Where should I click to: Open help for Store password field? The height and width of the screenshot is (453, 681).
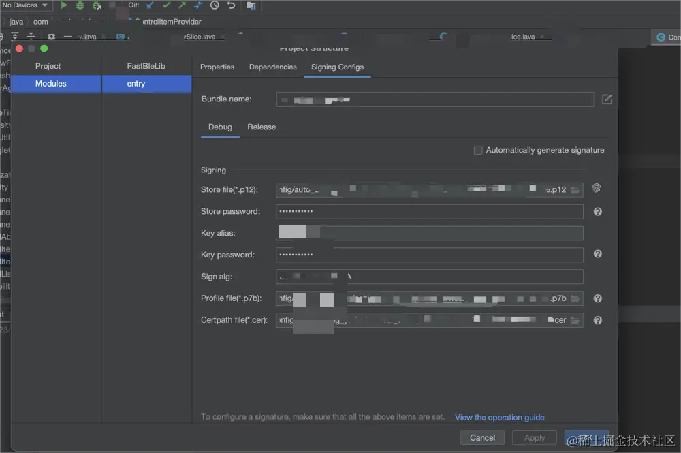(x=597, y=212)
